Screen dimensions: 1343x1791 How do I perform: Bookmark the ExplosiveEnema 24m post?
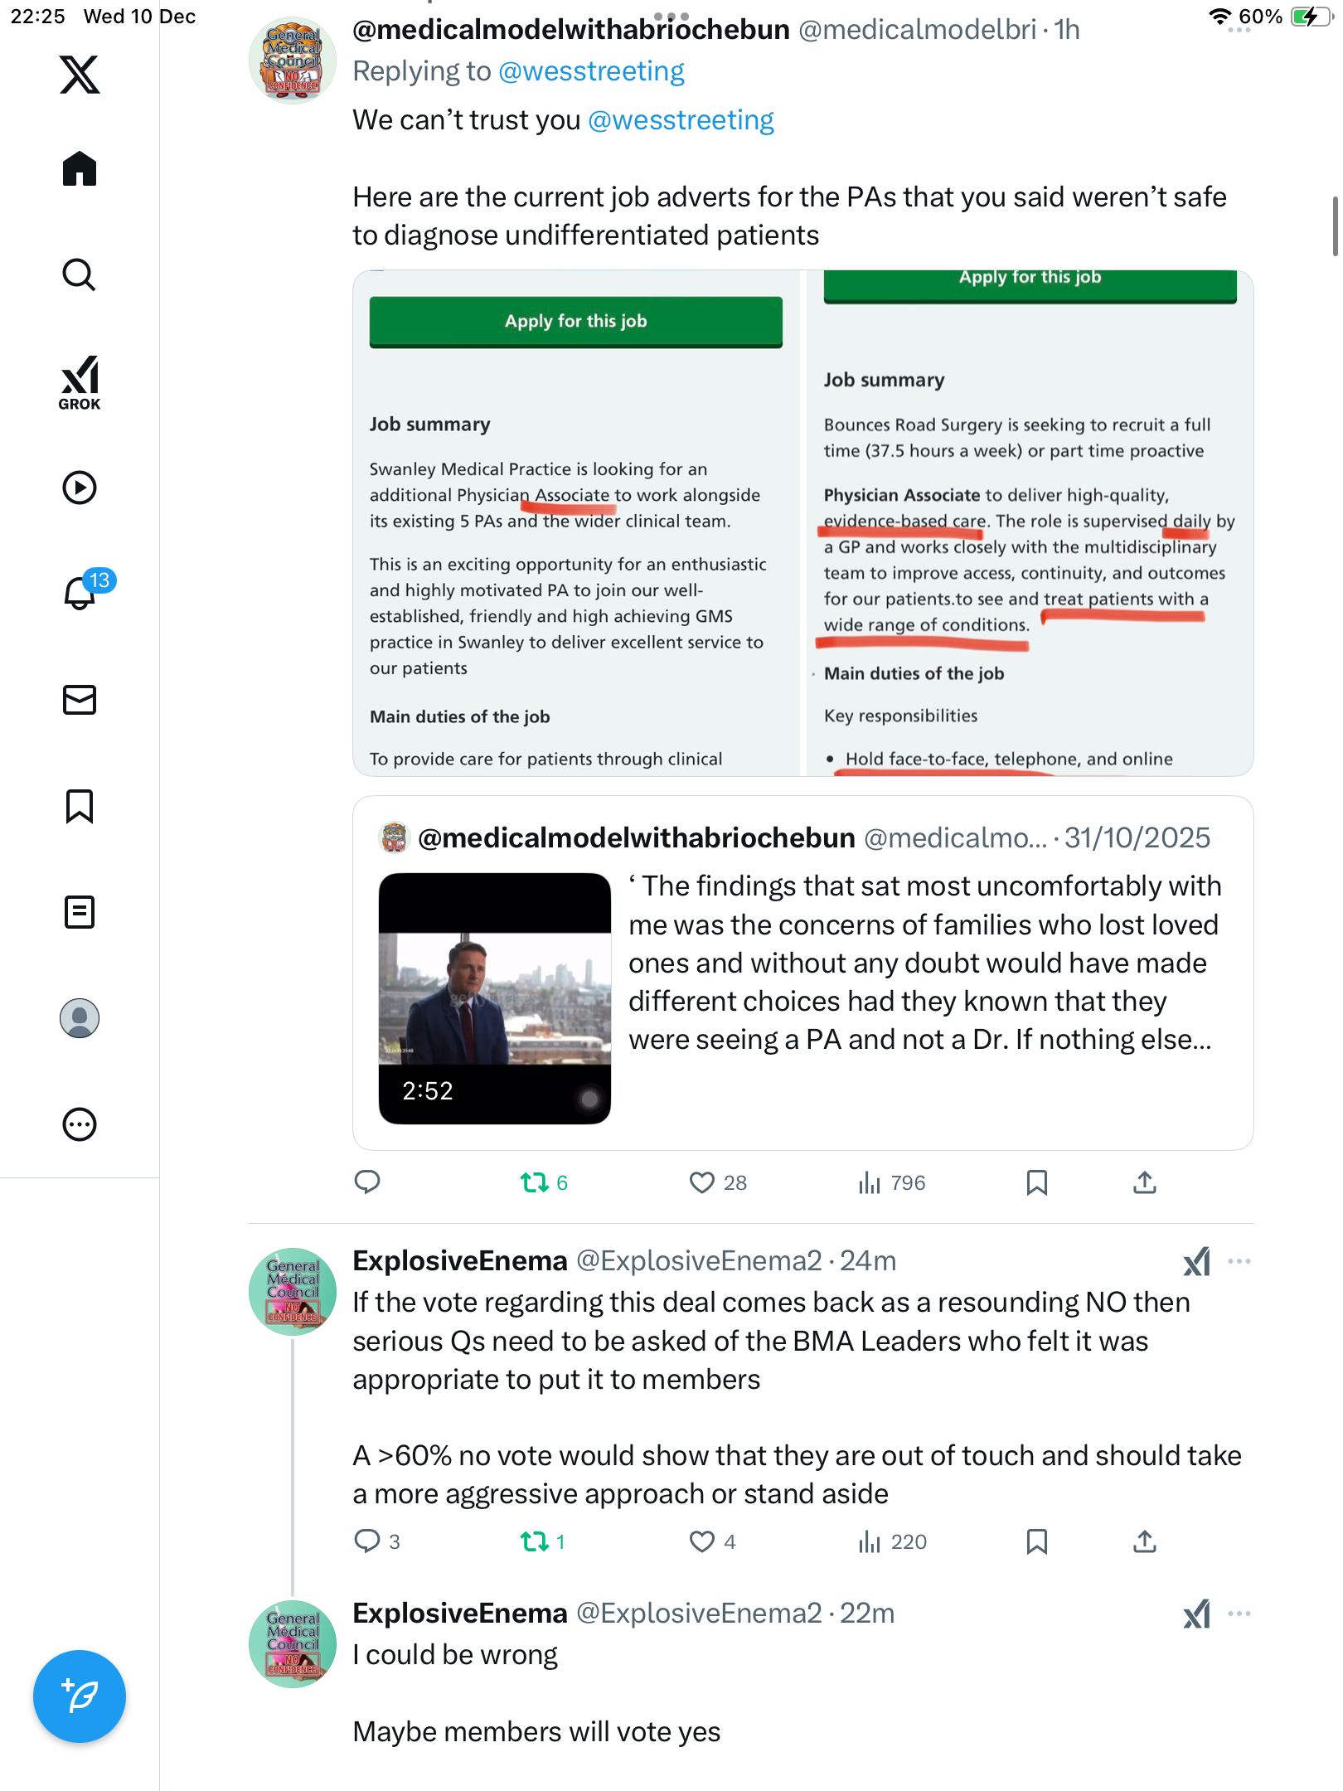pos(1036,1541)
